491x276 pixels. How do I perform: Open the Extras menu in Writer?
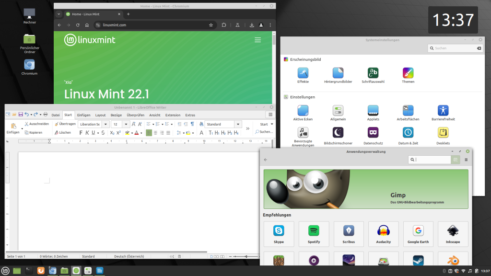click(190, 115)
